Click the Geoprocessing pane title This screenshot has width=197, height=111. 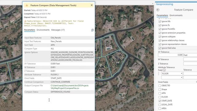tap(164, 4)
